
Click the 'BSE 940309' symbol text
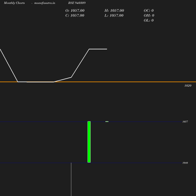(77, 3)
